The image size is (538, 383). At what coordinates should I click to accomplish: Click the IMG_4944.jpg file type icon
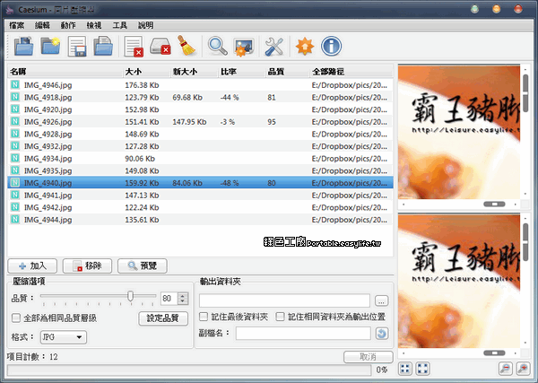[x=15, y=219]
